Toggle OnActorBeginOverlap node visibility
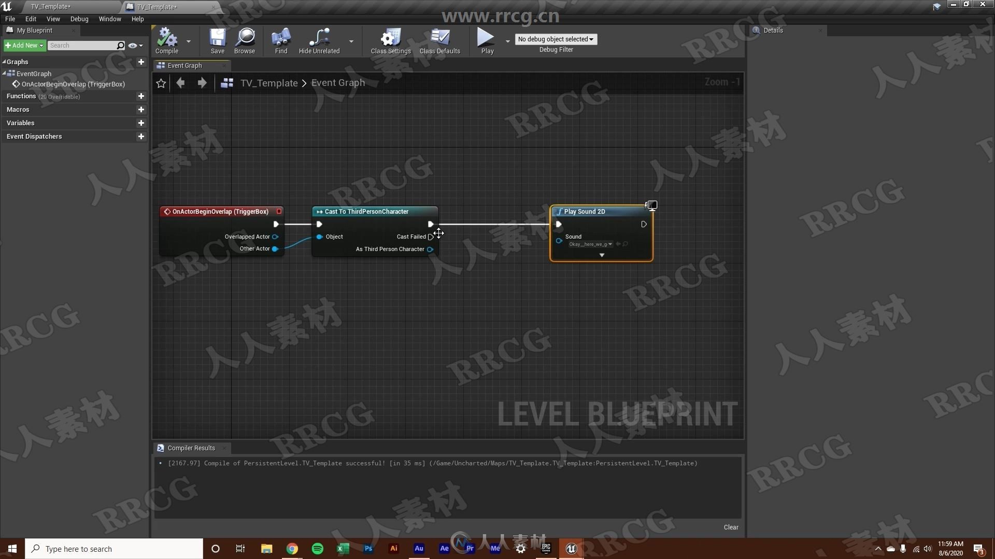This screenshot has width=995, height=559. (278, 211)
